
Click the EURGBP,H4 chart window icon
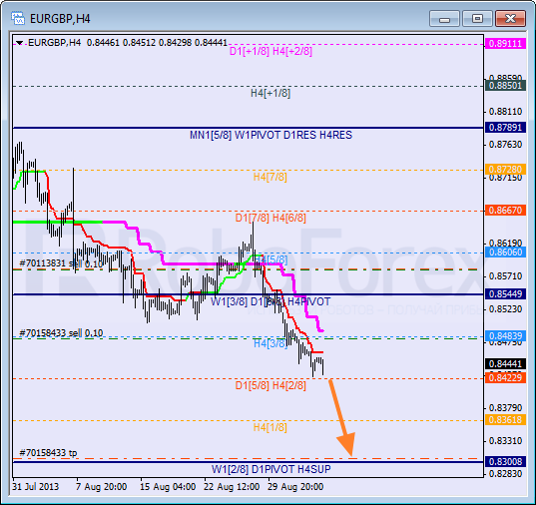17,18
